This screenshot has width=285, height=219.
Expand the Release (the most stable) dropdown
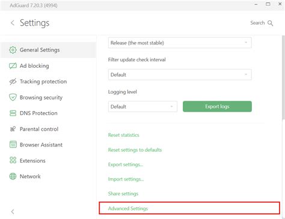point(180,43)
